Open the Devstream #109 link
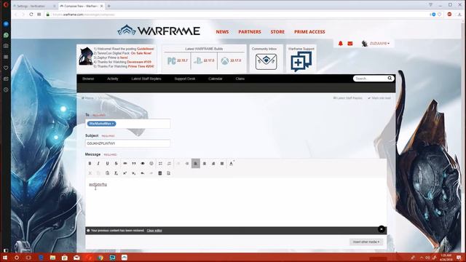Image resolution: width=466 pixels, height=262 pixels. pyautogui.click(x=139, y=62)
